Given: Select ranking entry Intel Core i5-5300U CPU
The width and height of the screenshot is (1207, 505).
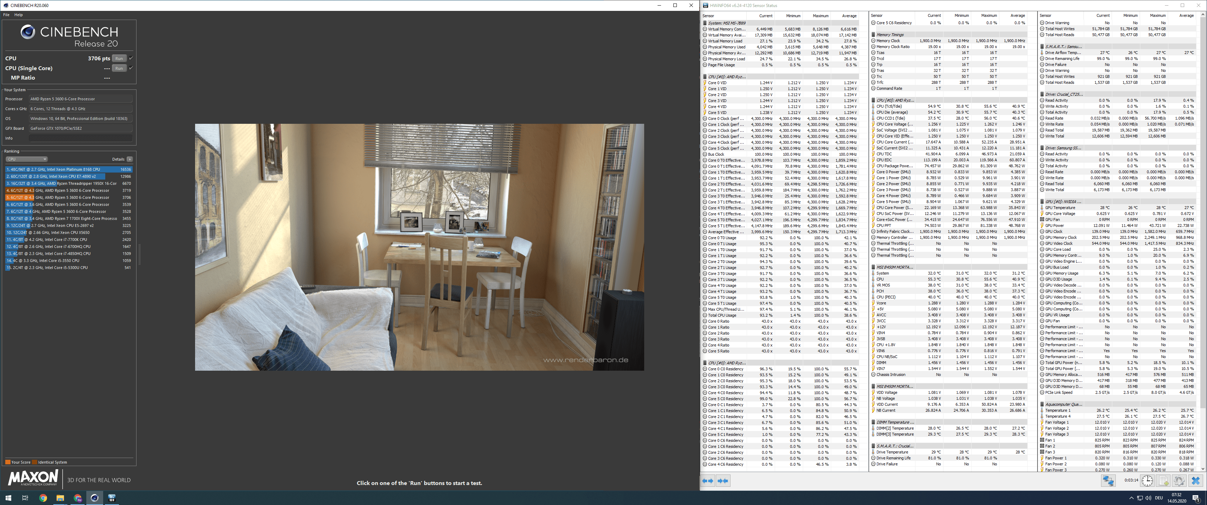Looking at the screenshot, I should pyautogui.click(x=69, y=268).
